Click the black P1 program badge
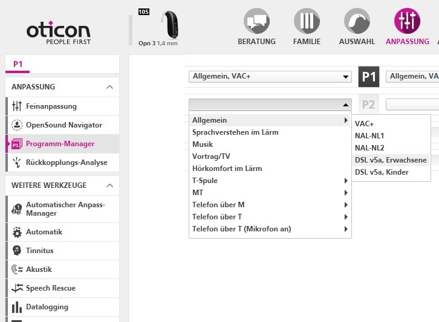439x322 pixels. click(x=369, y=77)
